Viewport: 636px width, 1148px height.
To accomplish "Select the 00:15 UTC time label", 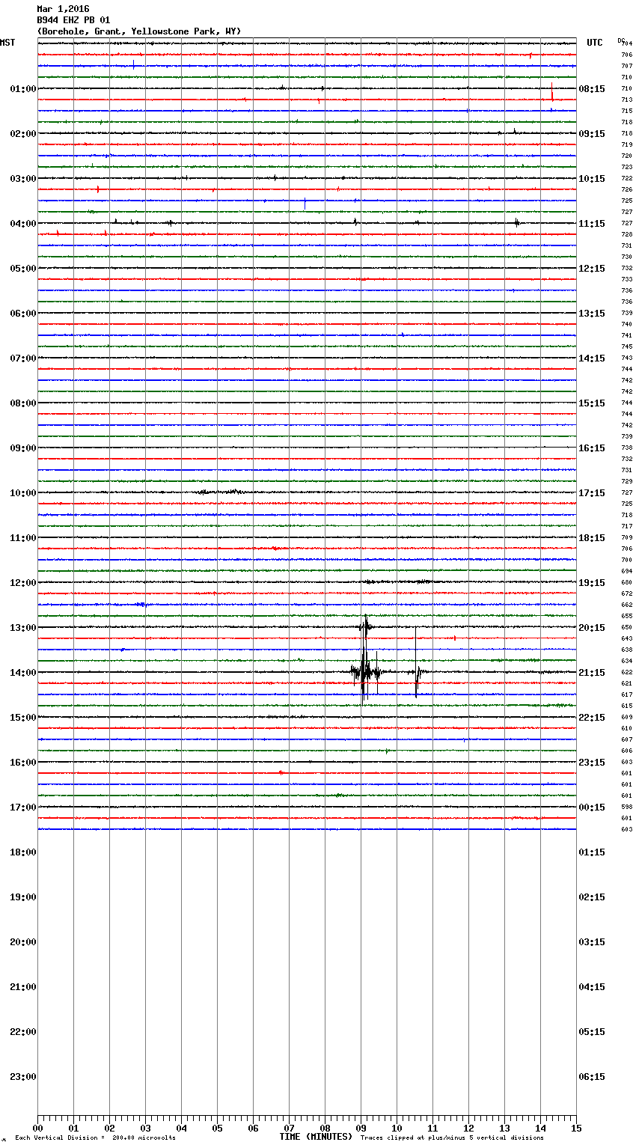I will (592, 807).
